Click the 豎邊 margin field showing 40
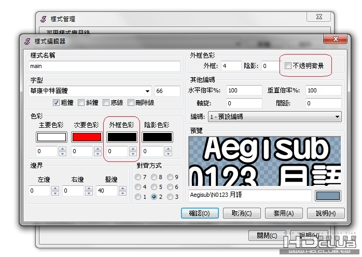Viewport: 362px width, 257px height. click(107, 191)
